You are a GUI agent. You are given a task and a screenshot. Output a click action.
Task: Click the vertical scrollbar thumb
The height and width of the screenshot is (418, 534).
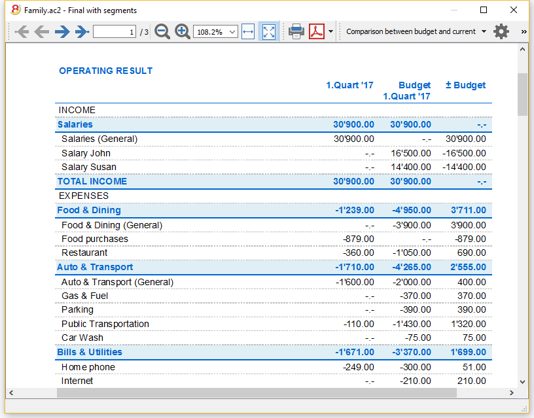522,94
